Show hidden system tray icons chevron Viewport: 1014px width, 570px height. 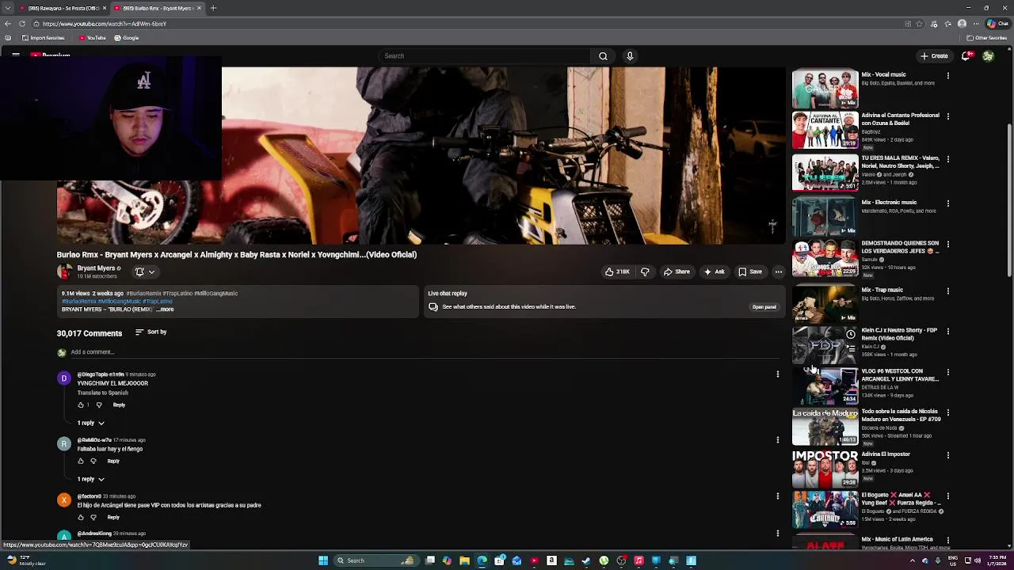click(912, 560)
